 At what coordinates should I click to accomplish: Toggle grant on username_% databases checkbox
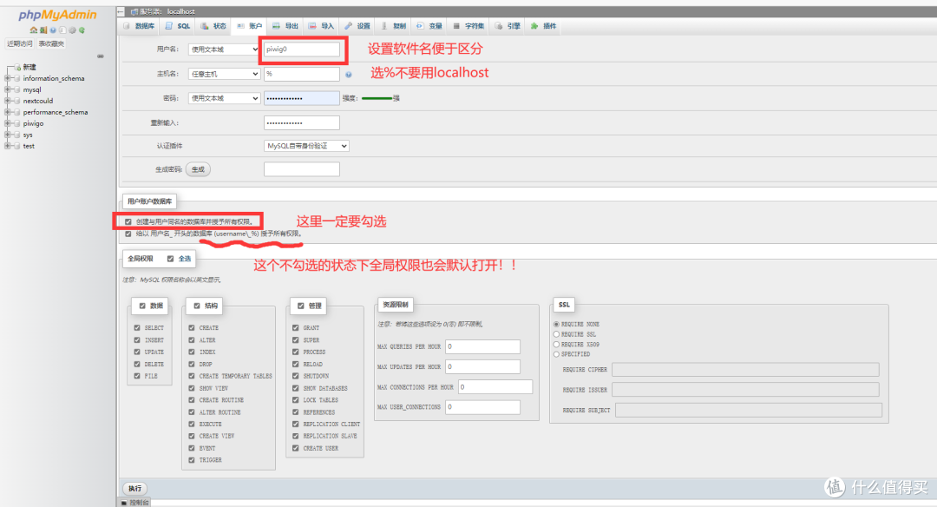click(x=128, y=234)
